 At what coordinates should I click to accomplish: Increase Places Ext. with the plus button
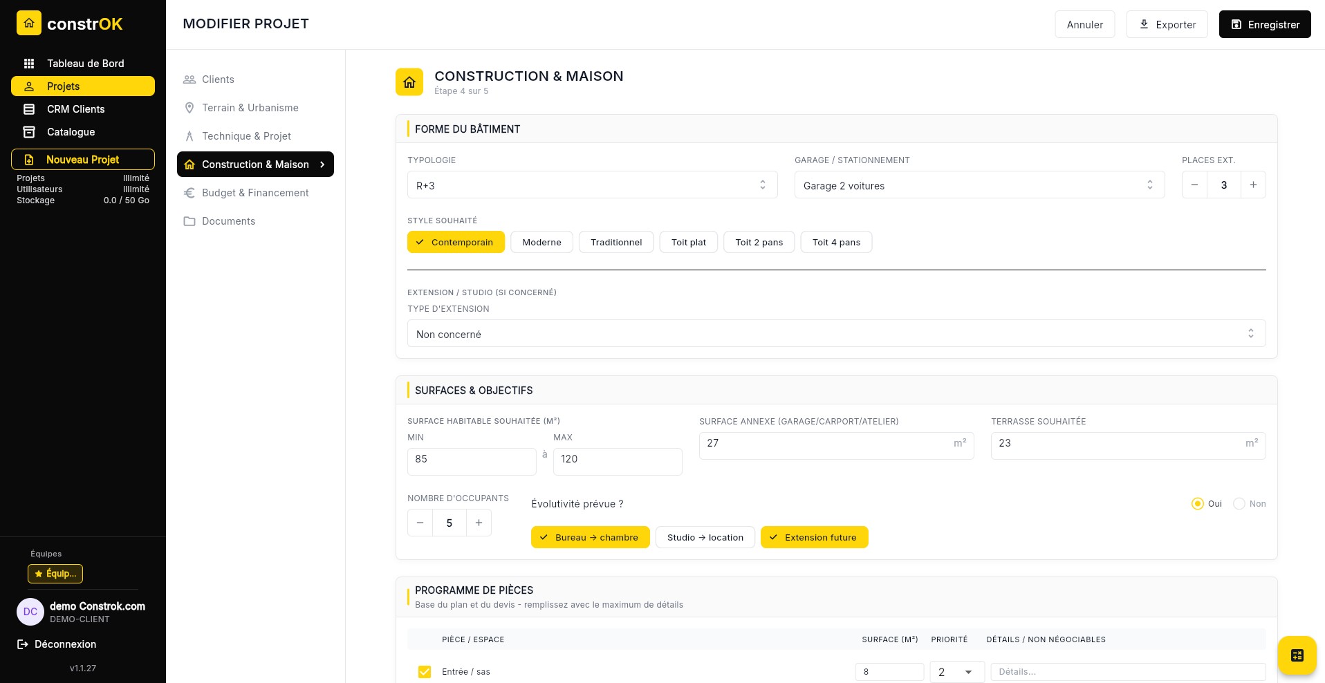1253,185
